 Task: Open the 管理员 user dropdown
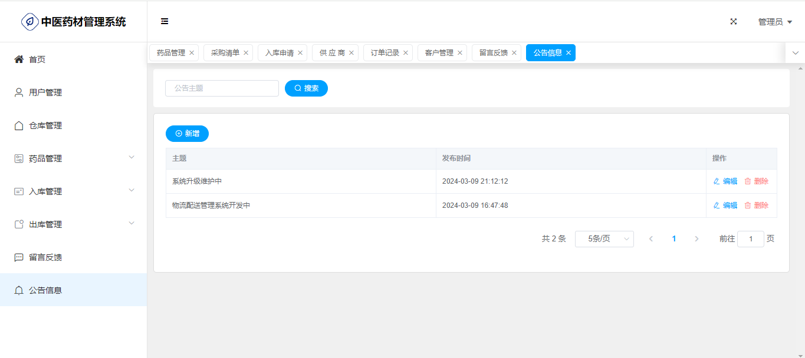[x=774, y=22]
